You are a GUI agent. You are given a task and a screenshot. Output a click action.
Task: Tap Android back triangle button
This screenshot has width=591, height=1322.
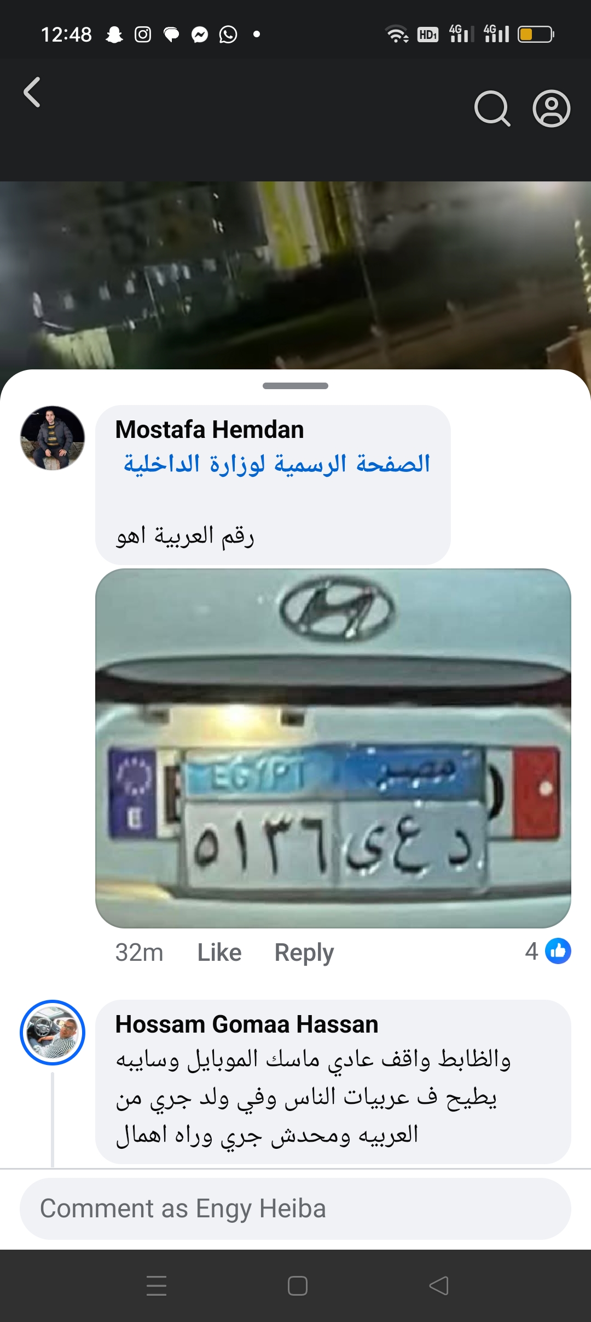click(x=439, y=1286)
